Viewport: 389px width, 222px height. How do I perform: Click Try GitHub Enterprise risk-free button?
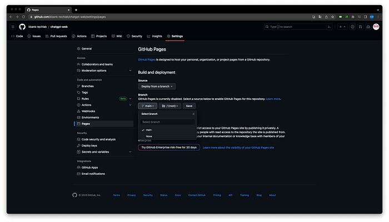[x=168, y=148]
